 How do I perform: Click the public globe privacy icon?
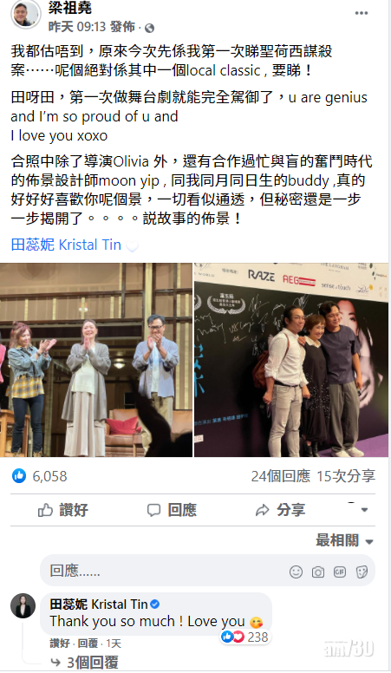pos(149,29)
